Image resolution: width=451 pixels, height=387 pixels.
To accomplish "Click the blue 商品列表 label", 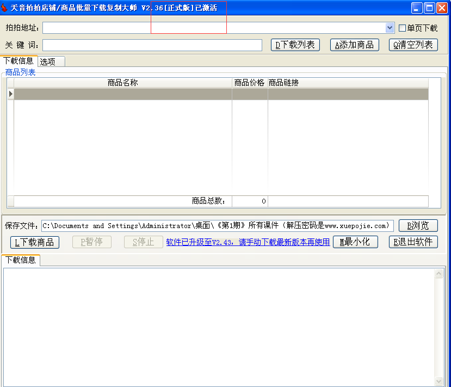I will (20, 72).
